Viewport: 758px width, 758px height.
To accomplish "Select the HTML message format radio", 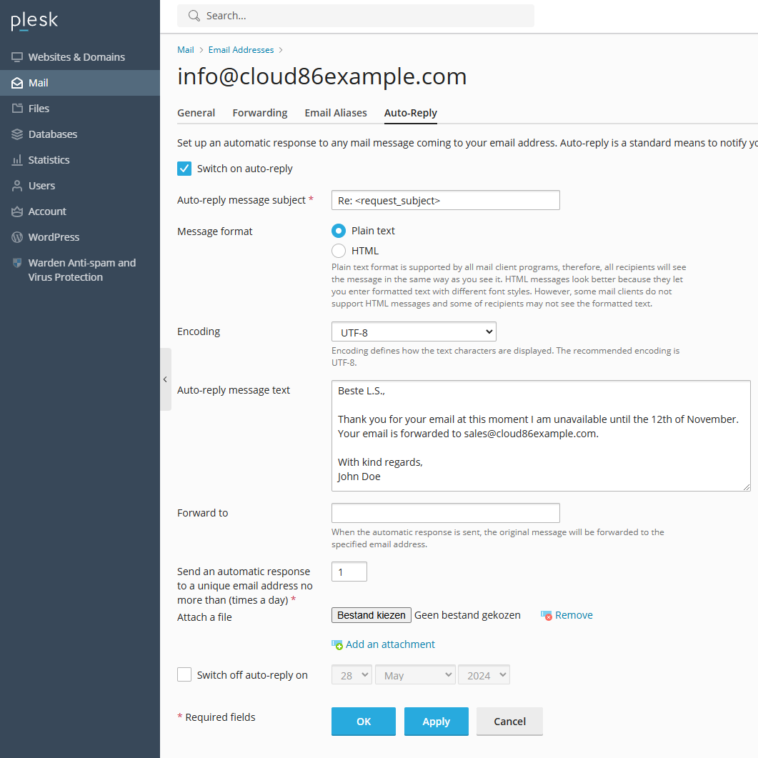I will (339, 251).
